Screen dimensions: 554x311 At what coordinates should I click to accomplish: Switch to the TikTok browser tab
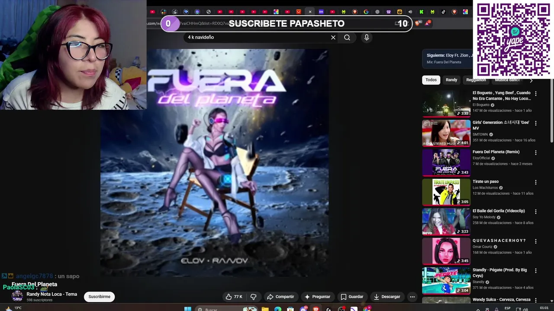tap(443, 12)
